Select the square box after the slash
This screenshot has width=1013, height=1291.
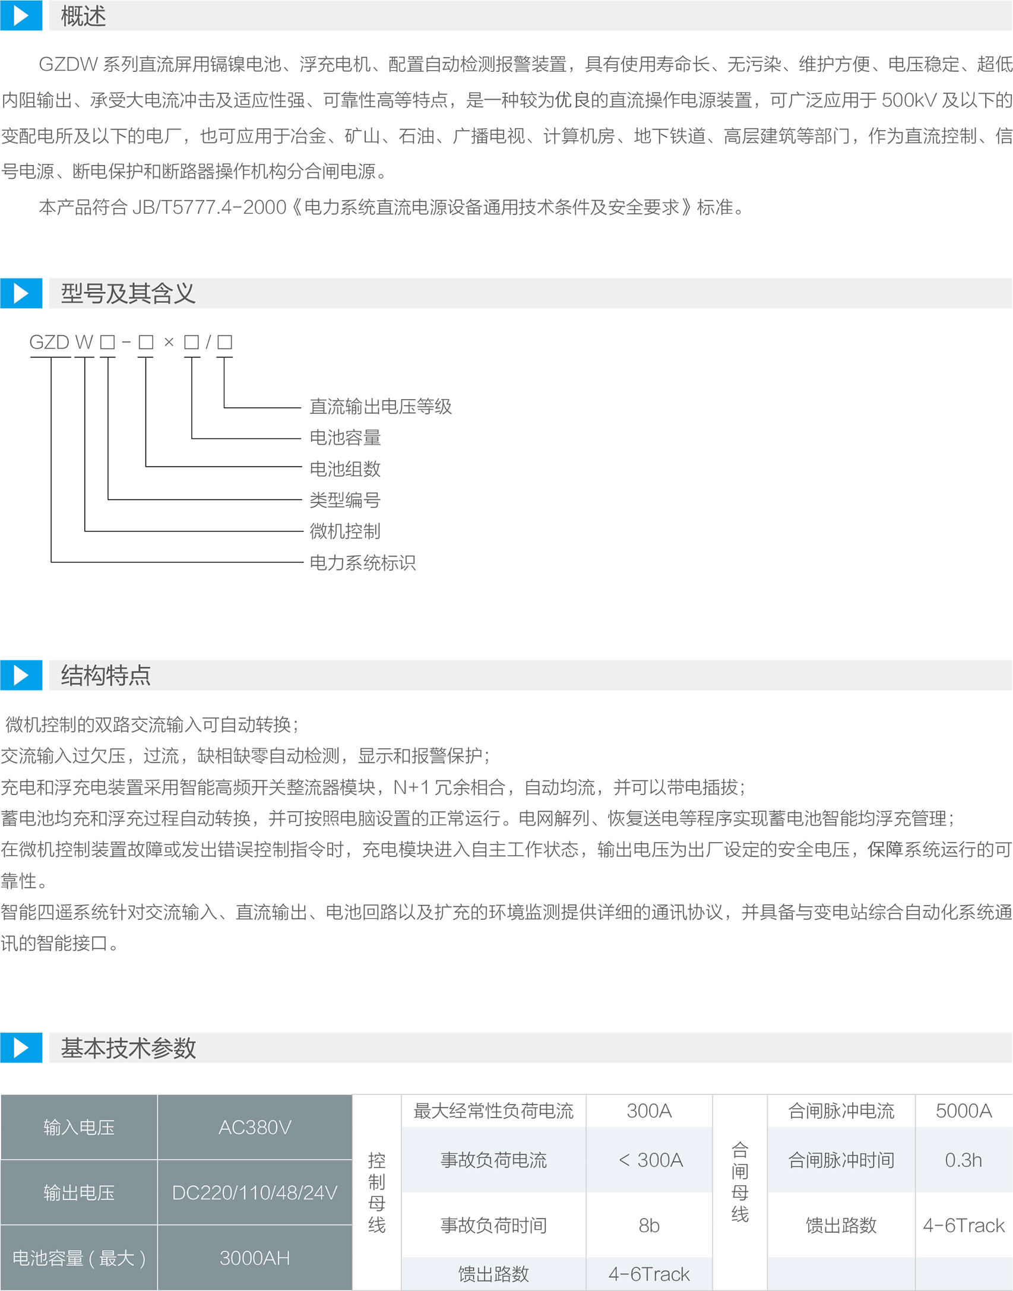click(224, 342)
